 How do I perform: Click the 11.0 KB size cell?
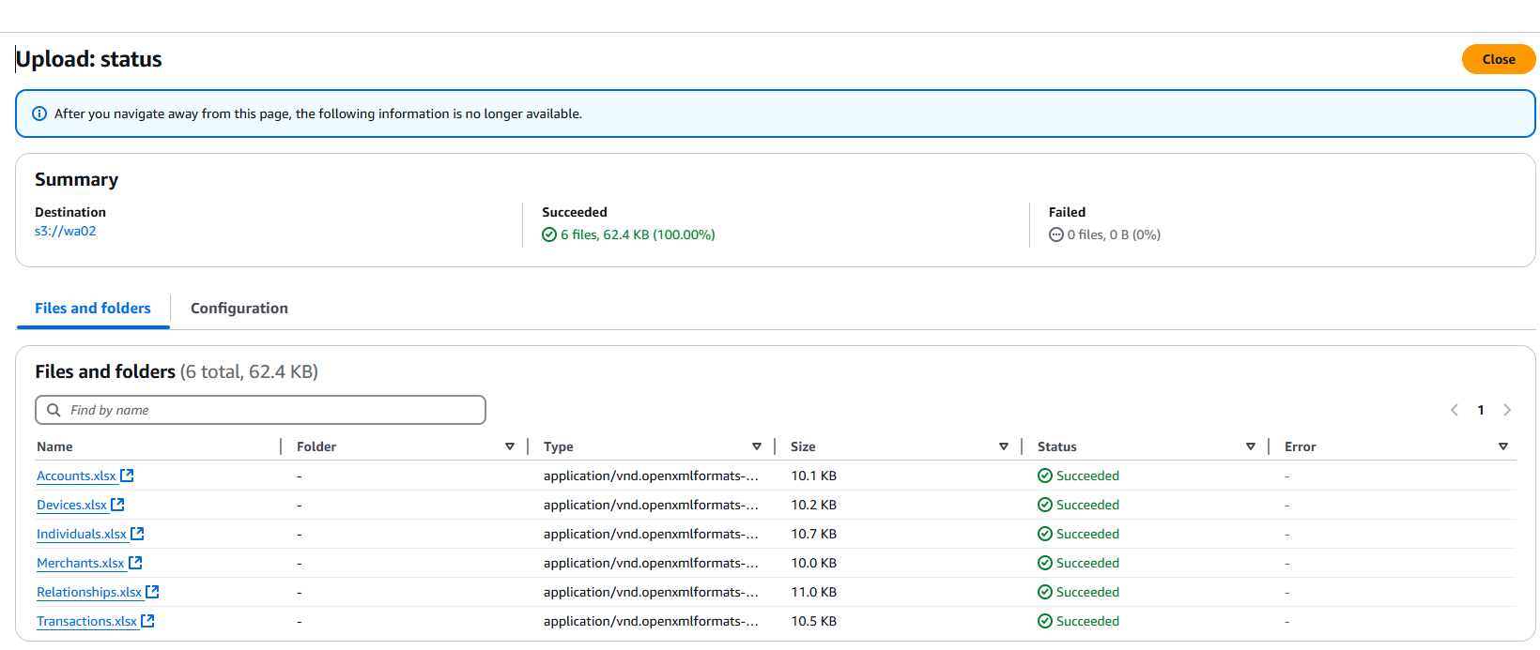pyautogui.click(x=813, y=592)
